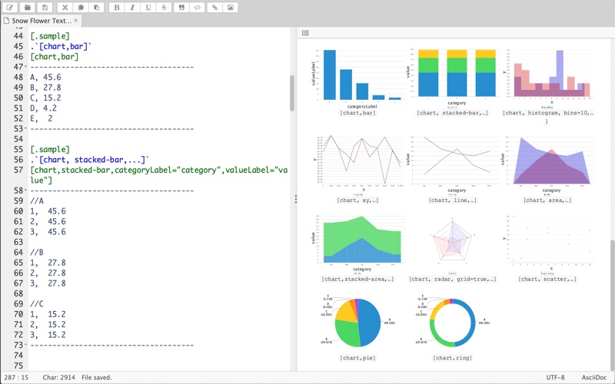Viewport: 615px width, 384px height.
Task: Click the '[chart,stacked-area,…]' caption
Action: pyautogui.click(x=357, y=279)
